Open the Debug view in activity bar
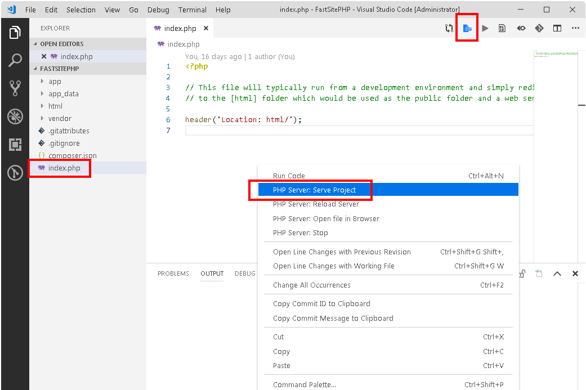The width and height of the screenshot is (586, 390). point(15,116)
